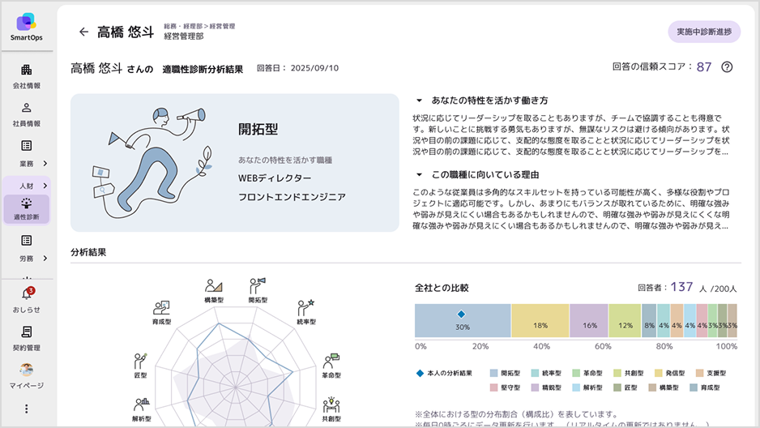Click 統率型 legend swatch
Image resolution: width=760 pixels, height=428 pixels.
coord(535,373)
